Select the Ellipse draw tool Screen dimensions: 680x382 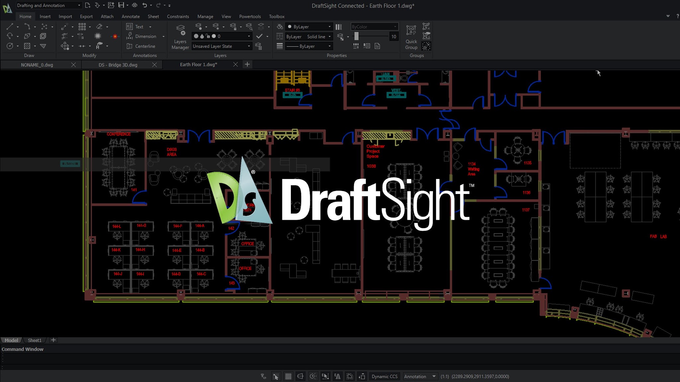tap(27, 36)
